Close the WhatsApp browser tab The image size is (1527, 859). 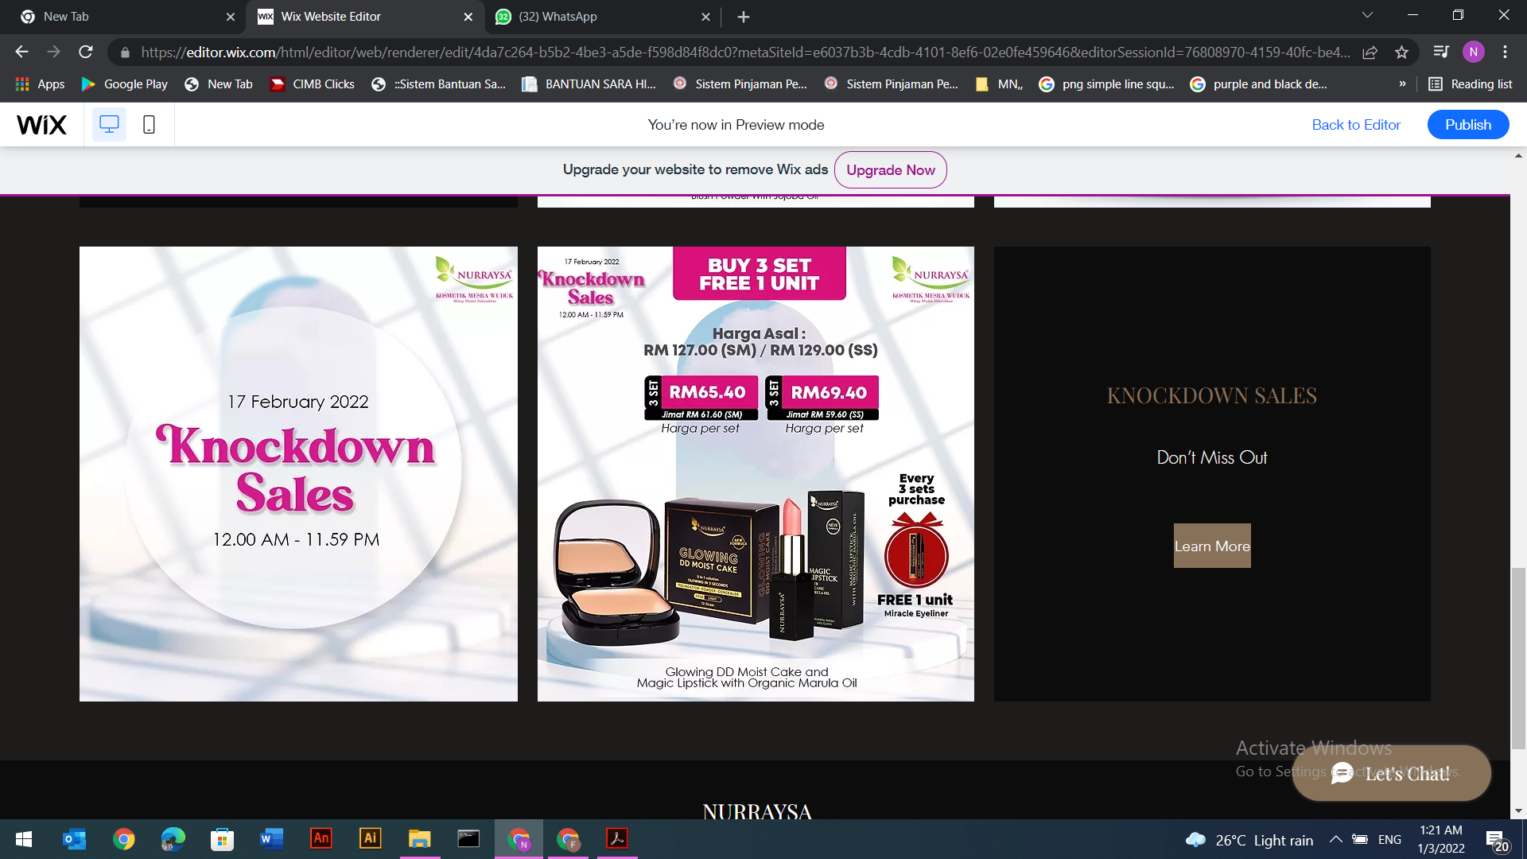(x=705, y=17)
